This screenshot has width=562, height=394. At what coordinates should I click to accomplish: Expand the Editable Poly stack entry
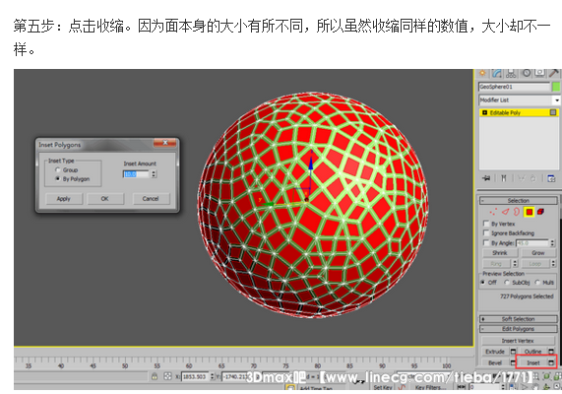pos(484,112)
